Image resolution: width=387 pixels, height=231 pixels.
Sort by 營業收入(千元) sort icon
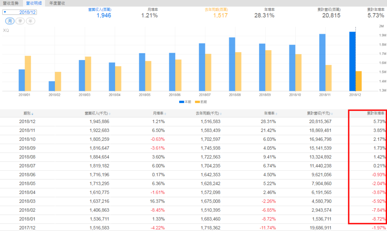110,114
